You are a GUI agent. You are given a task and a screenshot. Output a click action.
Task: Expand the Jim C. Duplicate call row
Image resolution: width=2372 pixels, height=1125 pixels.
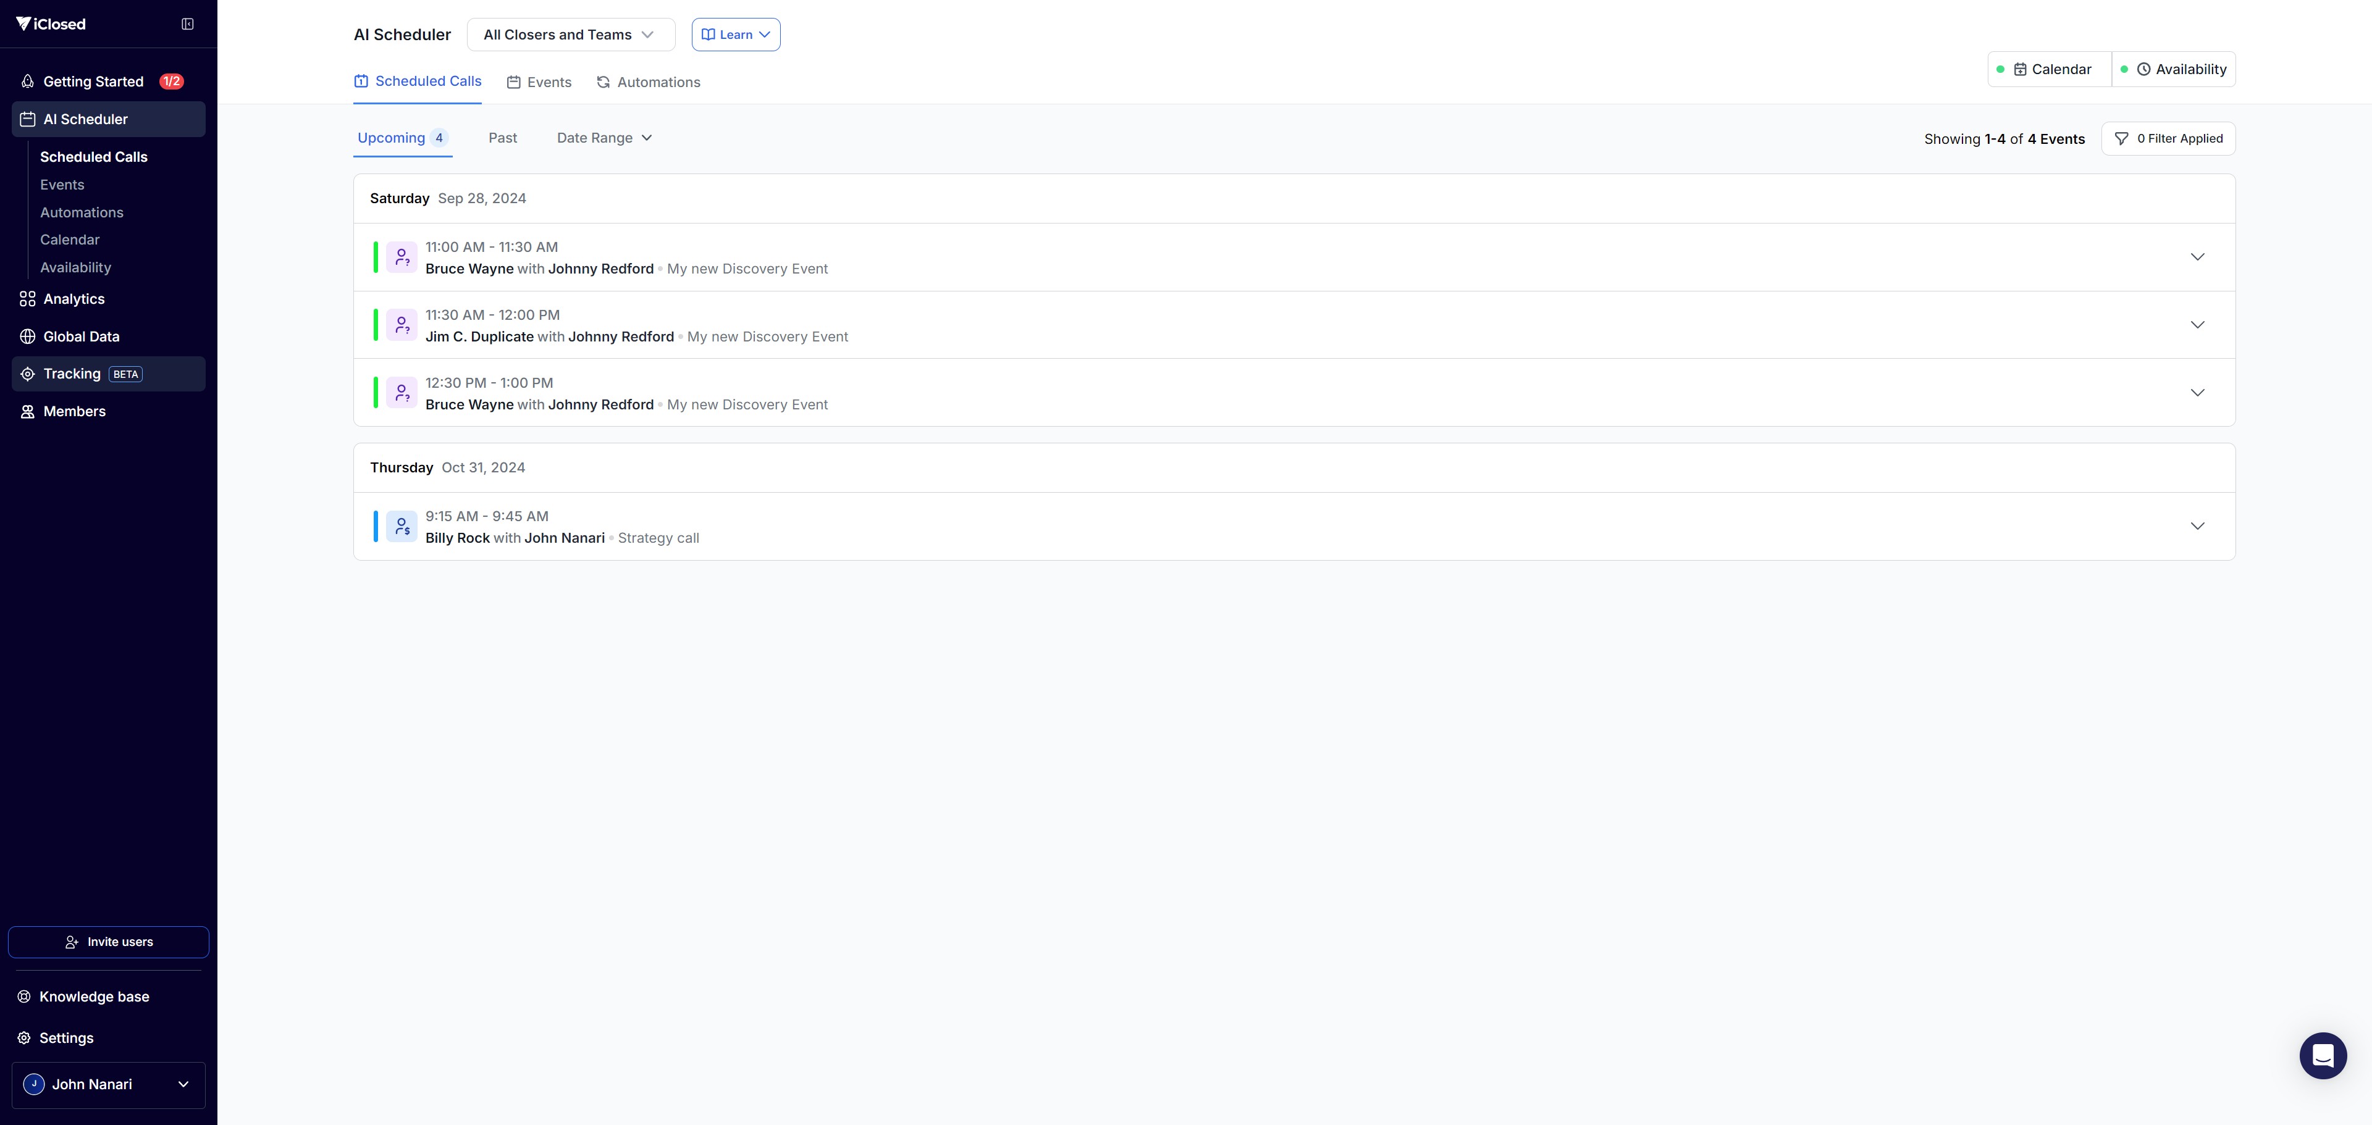tap(2197, 325)
